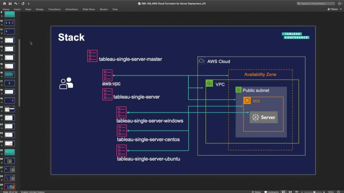Click the tableau-single-server-ubuntu template icon
The width and height of the screenshot is (344, 193).
121,150
